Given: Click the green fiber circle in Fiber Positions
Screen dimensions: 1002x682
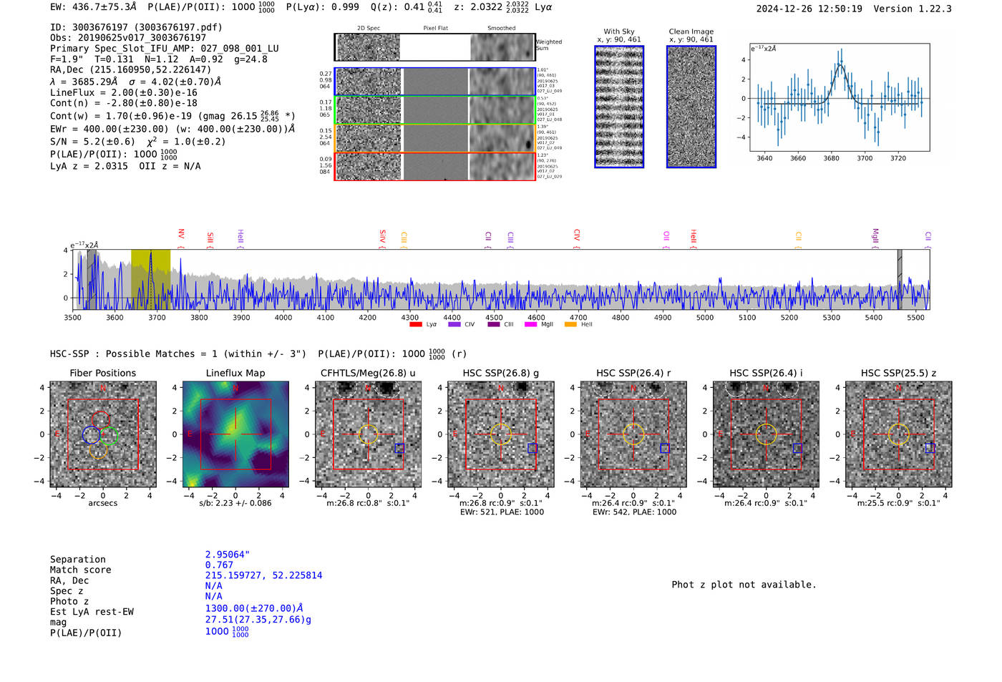Looking at the screenshot, I should 109,434.
